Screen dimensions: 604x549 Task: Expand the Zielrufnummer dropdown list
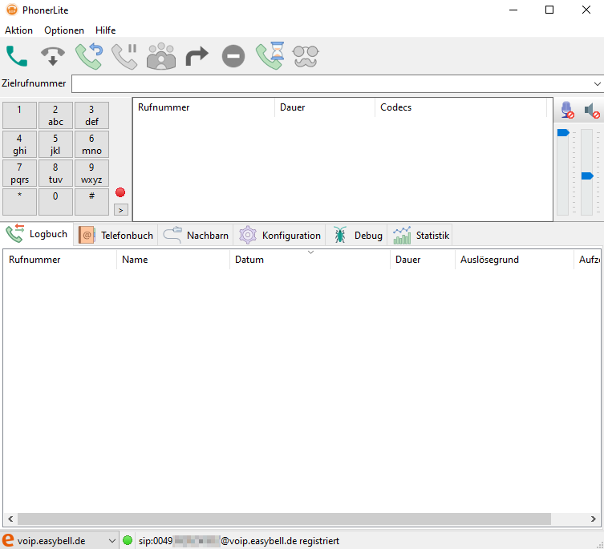click(597, 83)
